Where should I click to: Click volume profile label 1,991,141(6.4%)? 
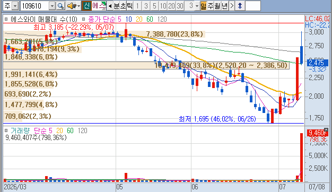pyautogui.click(x=31, y=74)
